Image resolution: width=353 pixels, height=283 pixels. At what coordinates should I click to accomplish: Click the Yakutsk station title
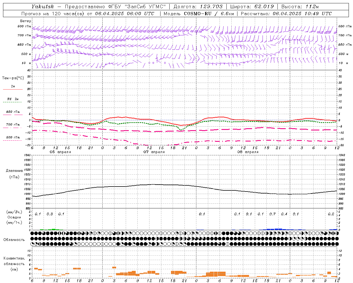[x=42, y=6]
